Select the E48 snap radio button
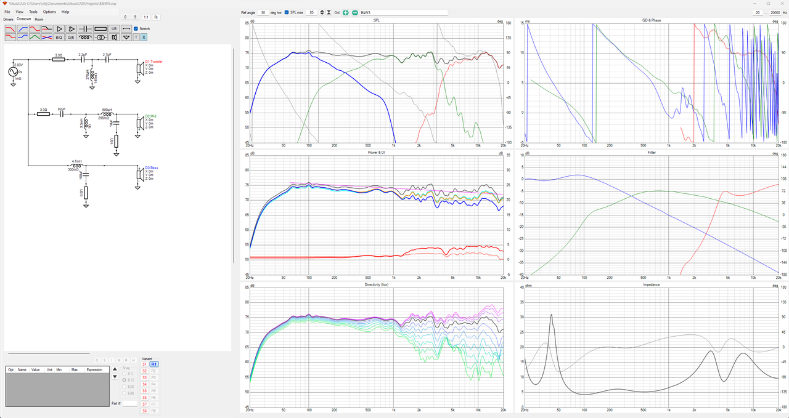789x418 pixels. click(x=124, y=393)
